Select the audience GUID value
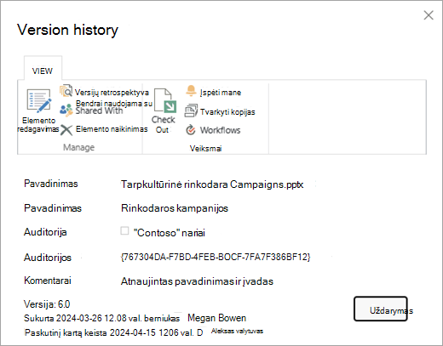 click(216, 257)
